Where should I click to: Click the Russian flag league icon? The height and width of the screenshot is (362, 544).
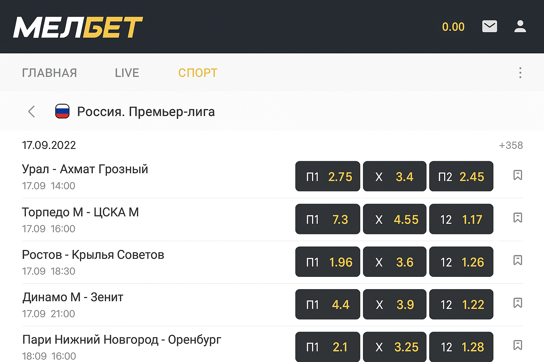[62, 111]
